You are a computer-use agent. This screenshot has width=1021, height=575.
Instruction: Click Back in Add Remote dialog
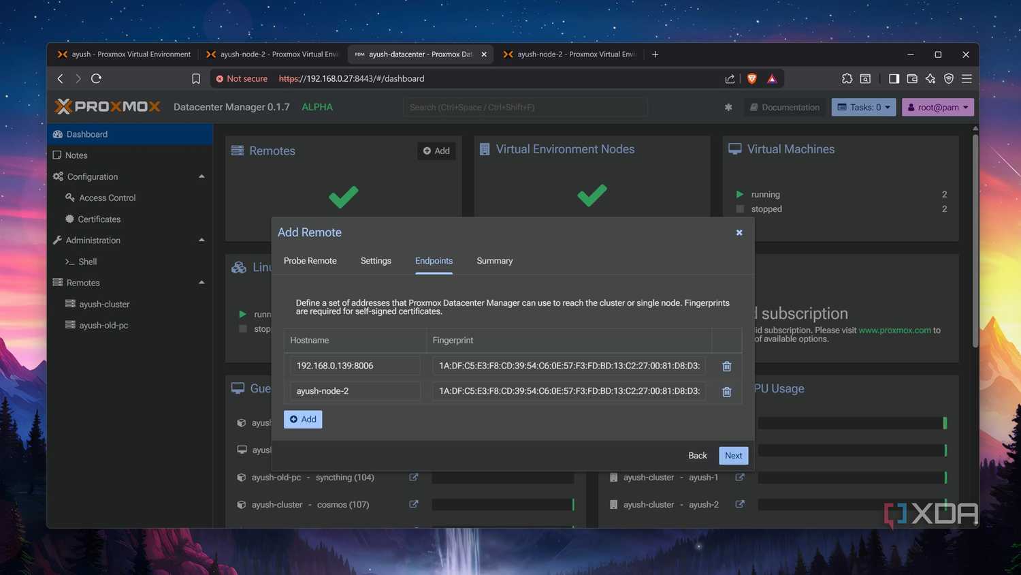[x=698, y=456]
